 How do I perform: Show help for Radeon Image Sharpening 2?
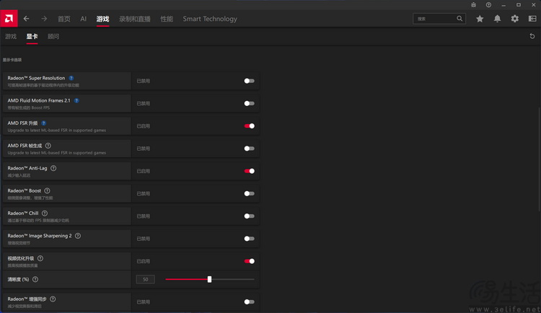[78, 236]
